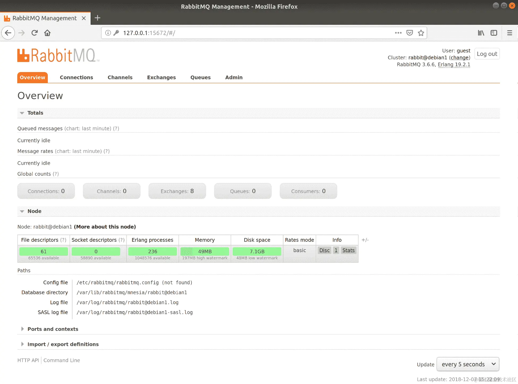Open a new browser tab
Viewport: 518px width, 384px height.
click(x=97, y=18)
